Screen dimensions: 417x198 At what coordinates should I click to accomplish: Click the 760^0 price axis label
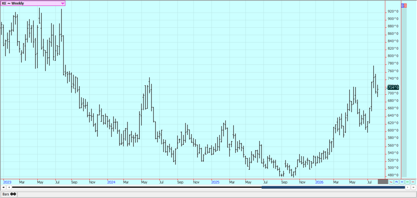pyautogui.click(x=393, y=71)
